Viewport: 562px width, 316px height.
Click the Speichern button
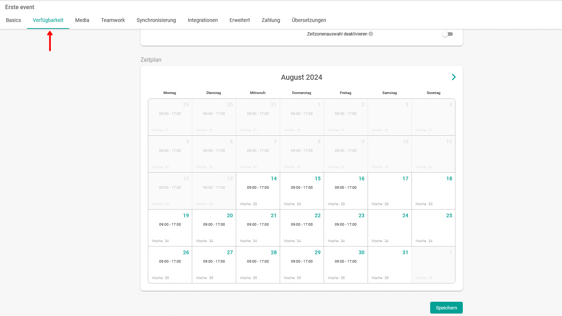(x=446, y=308)
